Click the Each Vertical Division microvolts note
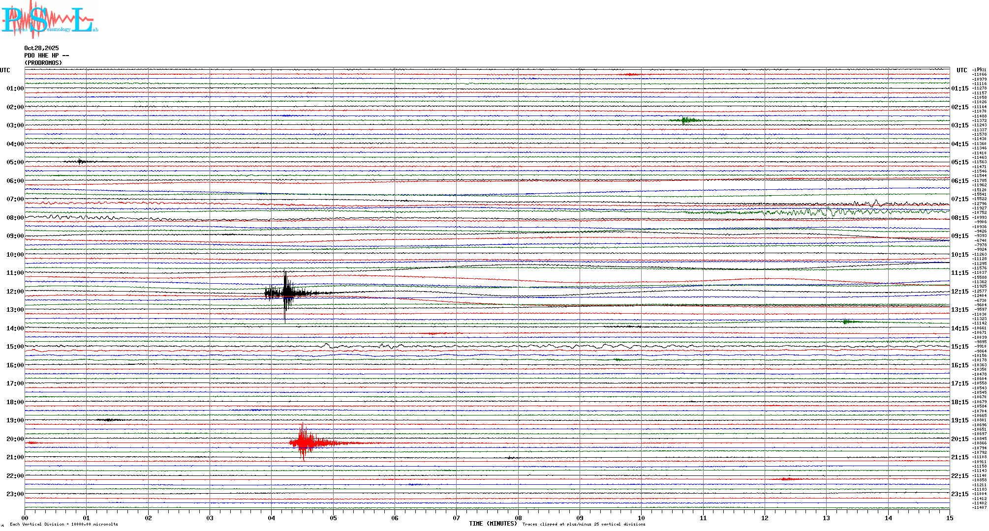 [x=64, y=524]
